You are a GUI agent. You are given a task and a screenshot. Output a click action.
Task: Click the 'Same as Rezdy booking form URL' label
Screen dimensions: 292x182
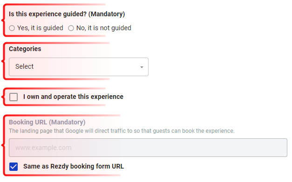pyautogui.click(x=74, y=166)
